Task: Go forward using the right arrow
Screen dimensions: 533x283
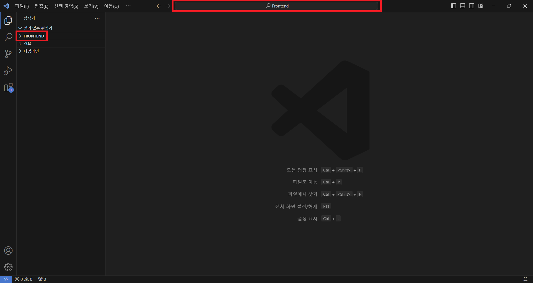Action: point(168,6)
